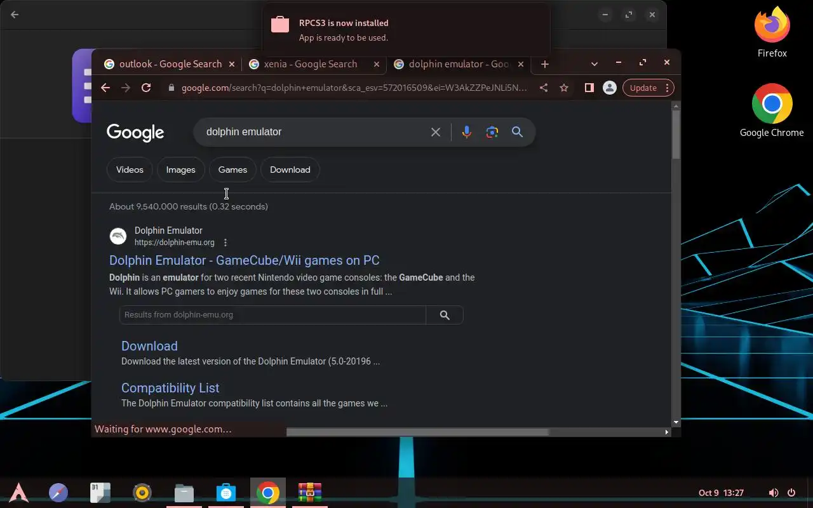Click the Results from dolphin-emu.org field
This screenshot has width=813, height=508.
click(x=272, y=315)
